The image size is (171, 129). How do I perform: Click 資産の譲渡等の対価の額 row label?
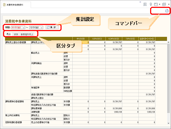[x=42, y=95]
